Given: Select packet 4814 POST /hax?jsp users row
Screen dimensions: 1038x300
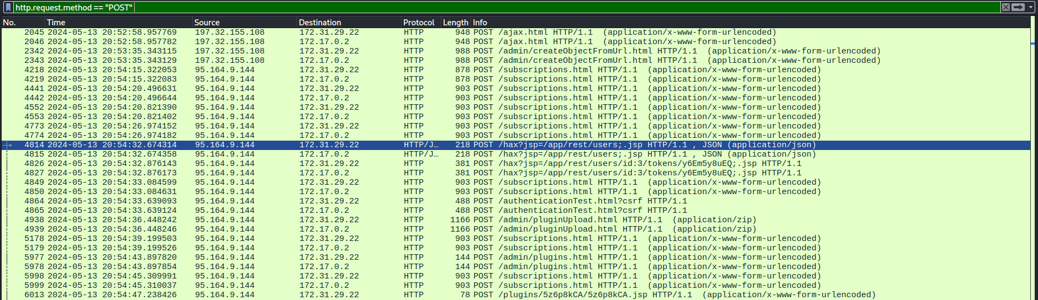Looking at the screenshot, I should point(515,145).
